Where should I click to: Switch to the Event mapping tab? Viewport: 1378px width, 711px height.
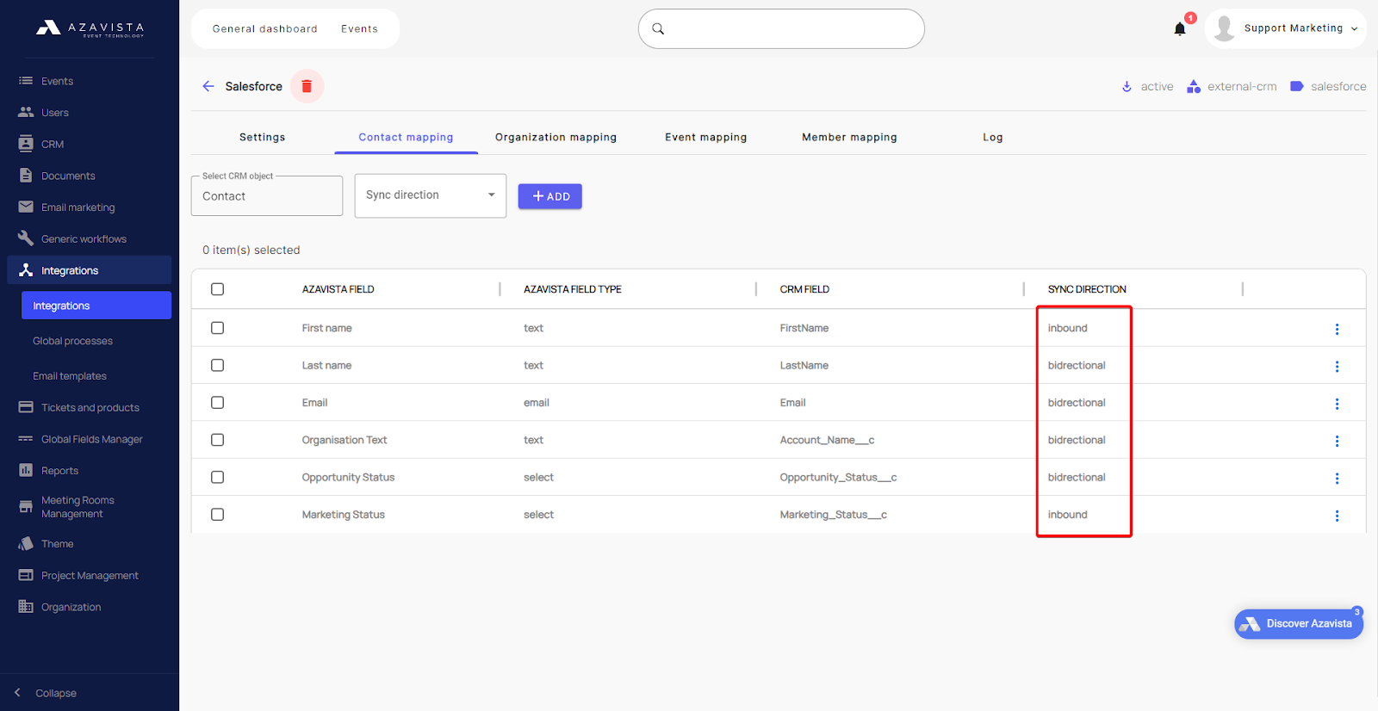705,137
